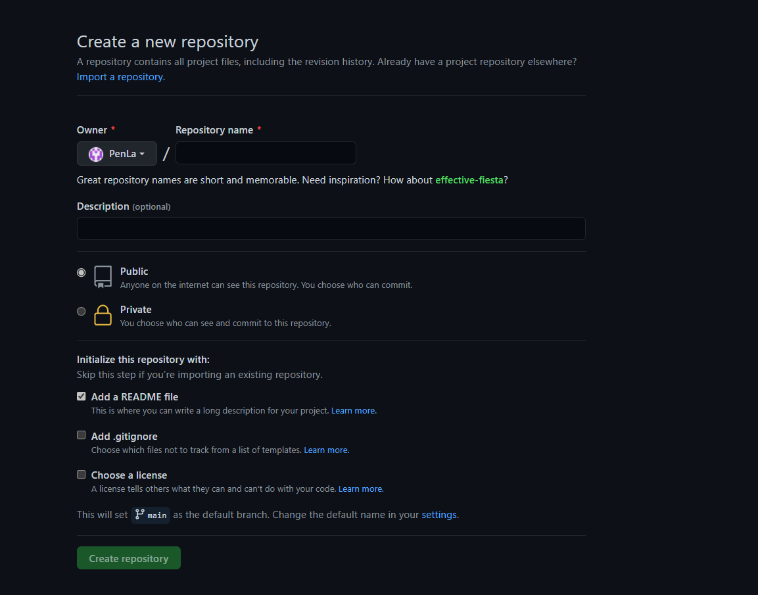The height and width of the screenshot is (595, 758).
Task: Select the Public radio button
Action: 82,273
